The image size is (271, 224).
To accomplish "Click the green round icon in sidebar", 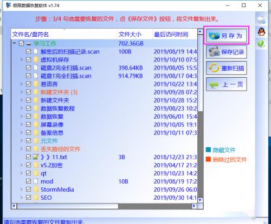I will [x=261, y=43].
